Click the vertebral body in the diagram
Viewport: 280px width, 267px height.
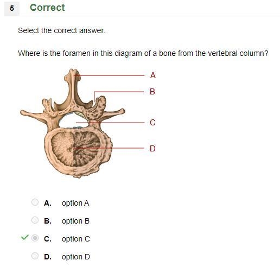pyautogui.click(x=76, y=151)
